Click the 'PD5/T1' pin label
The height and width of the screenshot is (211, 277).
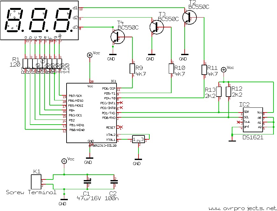[110, 93]
